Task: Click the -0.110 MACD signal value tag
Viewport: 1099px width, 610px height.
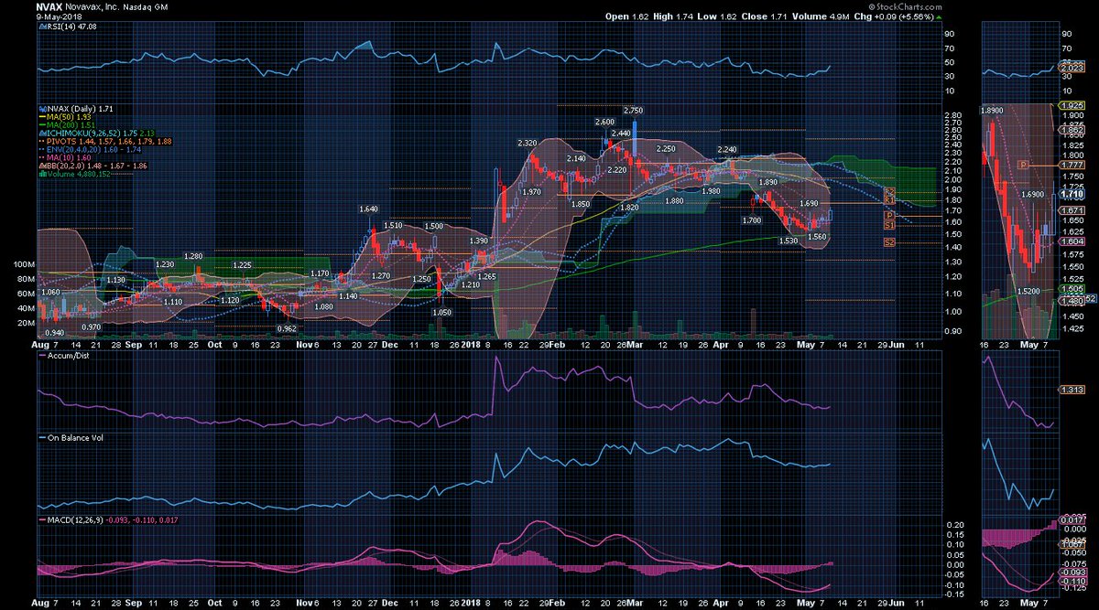Action: click(x=1072, y=582)
